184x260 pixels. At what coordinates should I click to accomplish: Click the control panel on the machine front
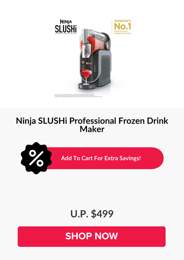click(82, 65)
